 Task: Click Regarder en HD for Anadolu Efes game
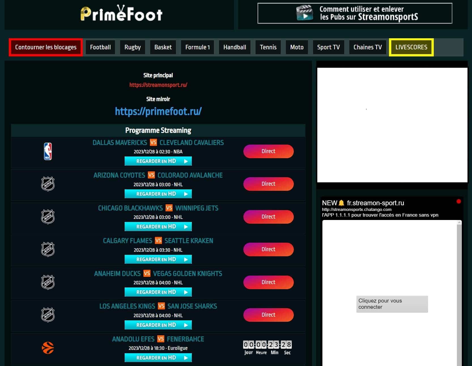pyautogui.click(x=158, y=358)
